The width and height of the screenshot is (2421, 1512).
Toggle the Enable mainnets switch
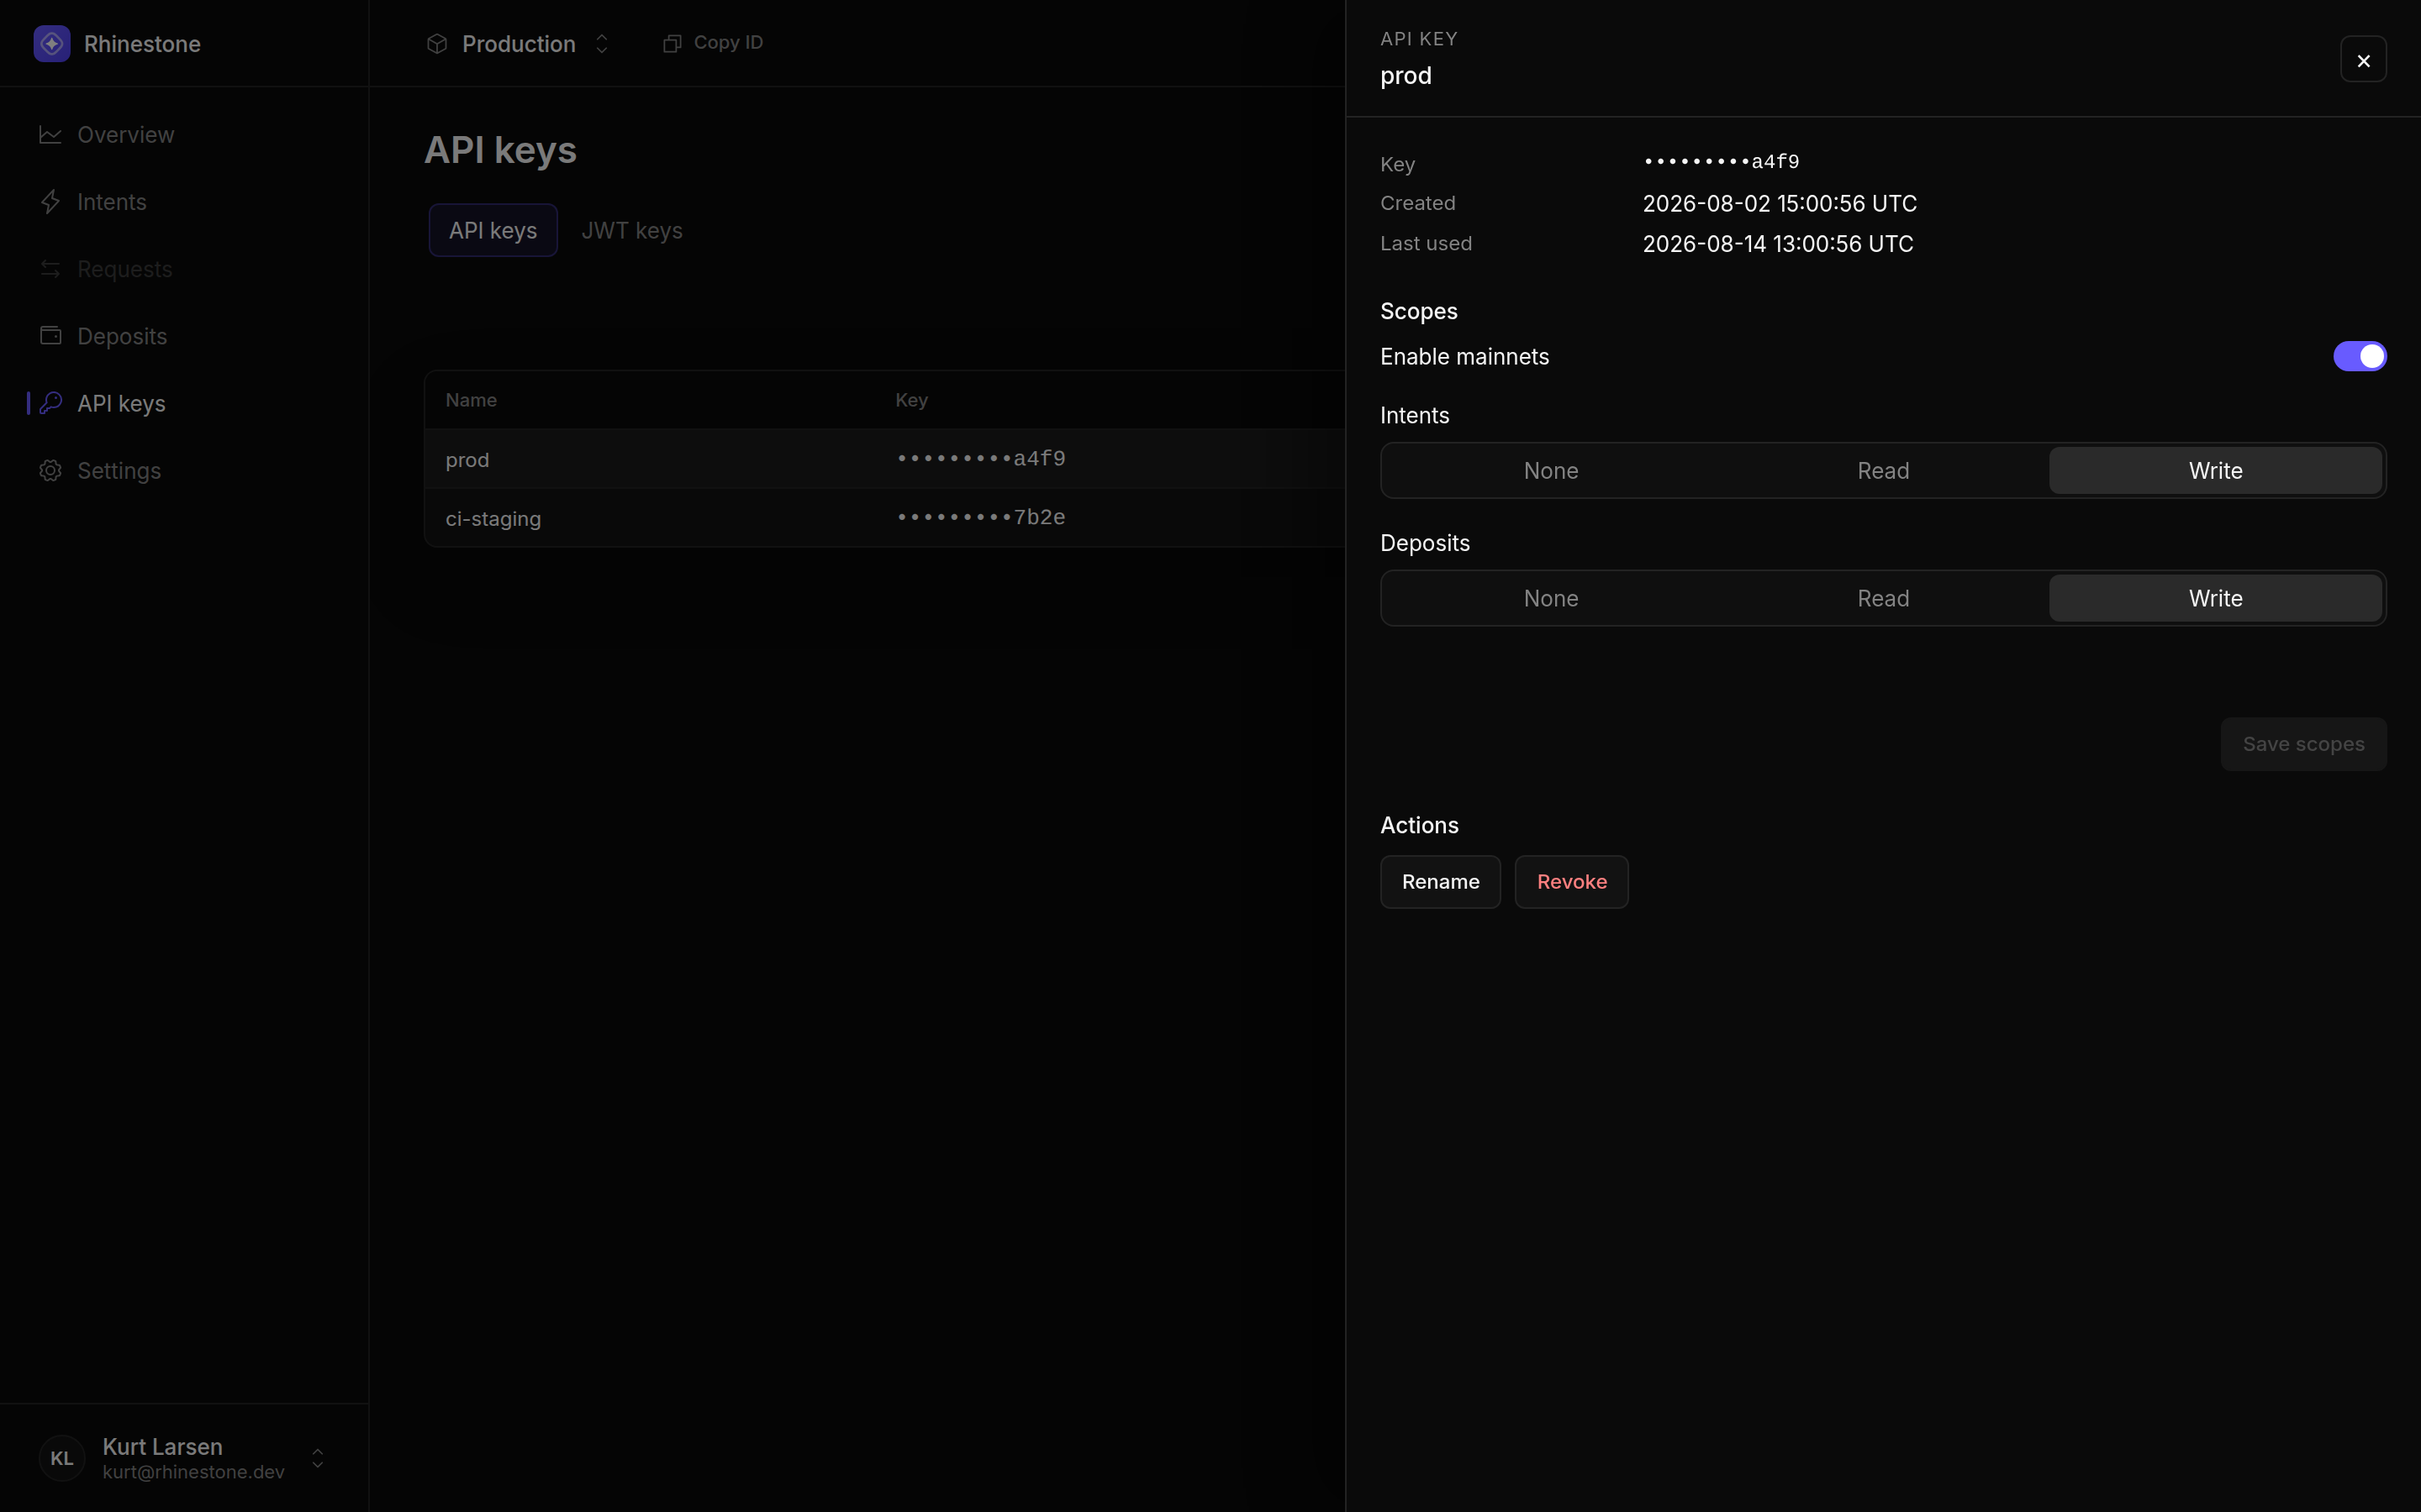[2360, 356]
